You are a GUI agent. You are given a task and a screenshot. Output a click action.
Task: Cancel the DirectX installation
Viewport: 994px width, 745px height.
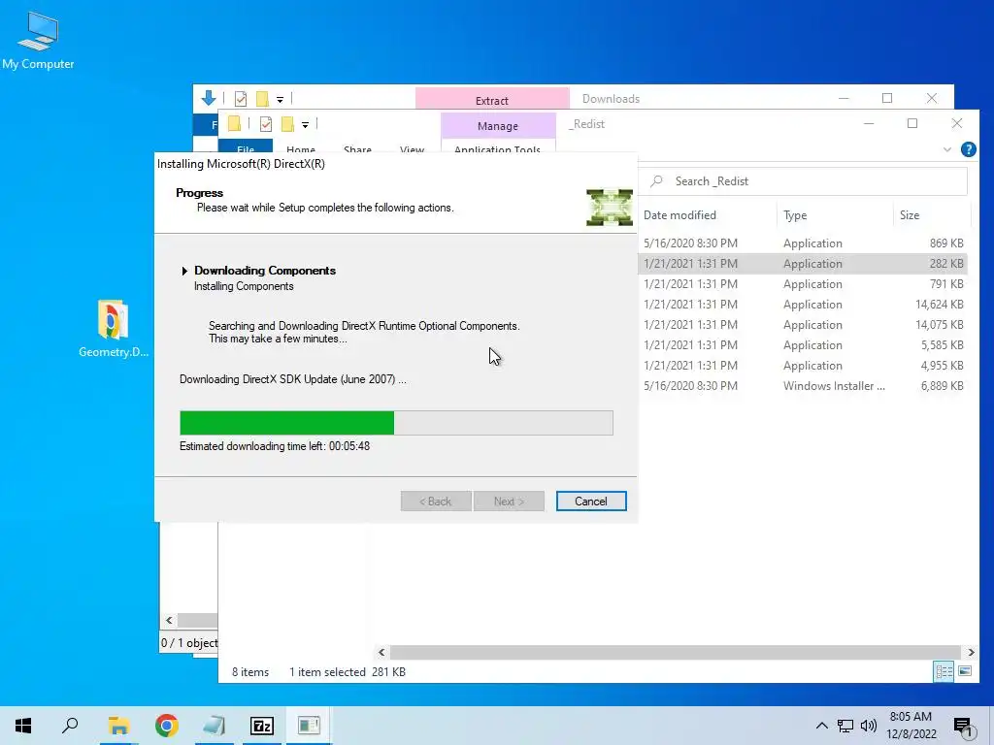tap(591, 502)
